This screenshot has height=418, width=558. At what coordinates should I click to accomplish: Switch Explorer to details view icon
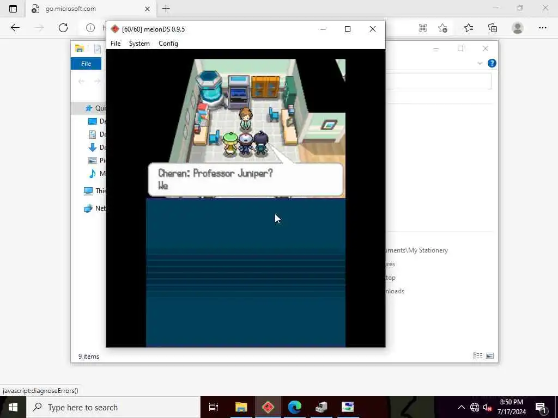tap(477, 356)
